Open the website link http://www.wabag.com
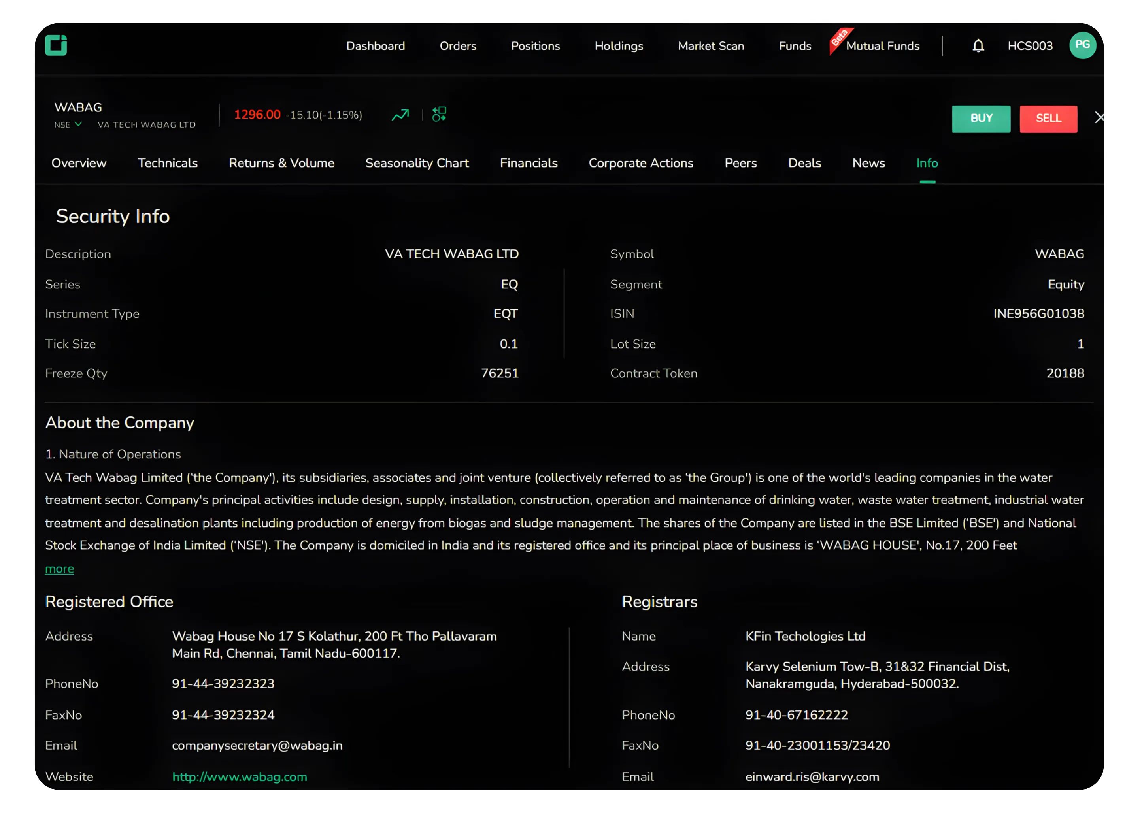This screenshot has width=1125, height=816. (x=239, y=777)
